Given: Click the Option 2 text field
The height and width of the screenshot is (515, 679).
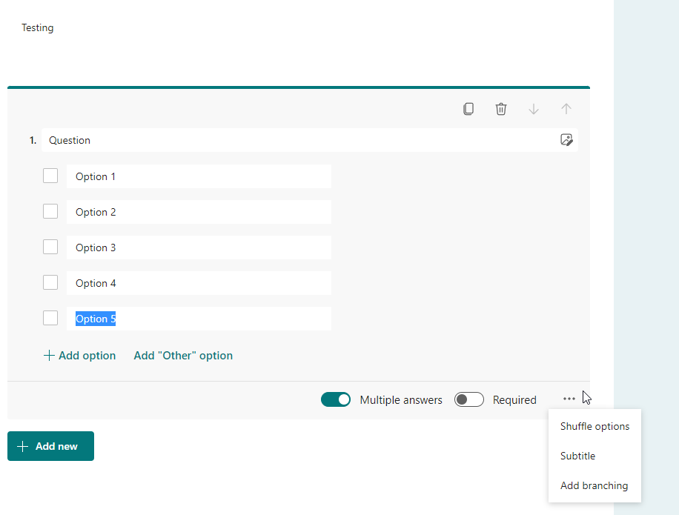Looking at the screenshot, I should click(x=199, y=212).
